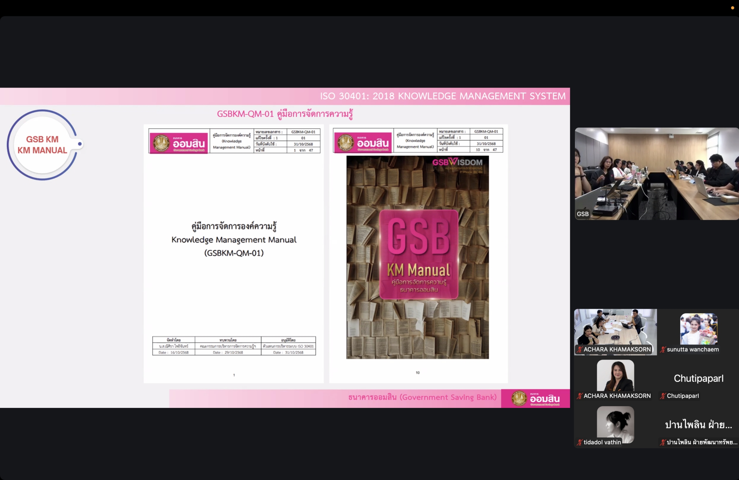Click the GSB KM MANUAL circle badge
The width and height of the screenshot is (739, 480).
43,145
